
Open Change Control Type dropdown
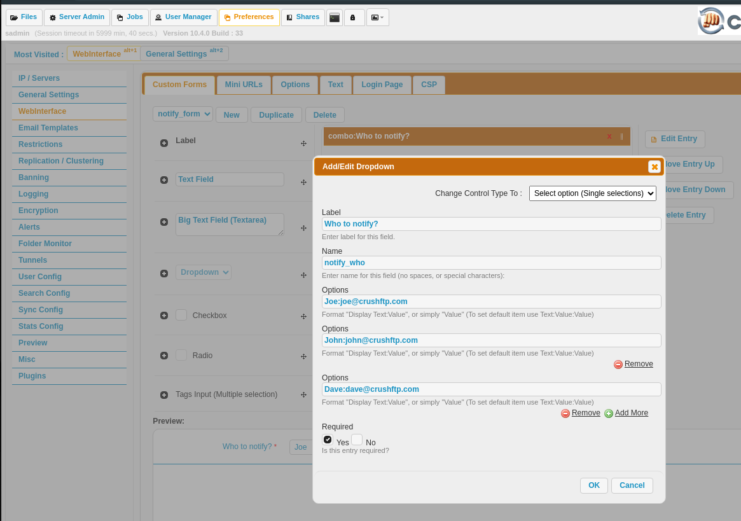click(x=593, y=193)
